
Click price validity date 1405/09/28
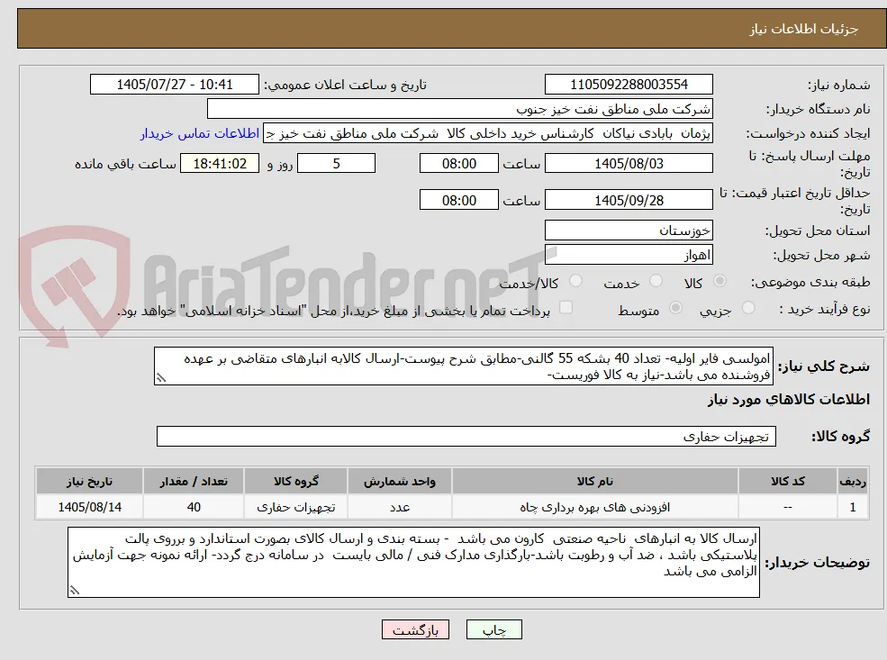pos(629,200)
